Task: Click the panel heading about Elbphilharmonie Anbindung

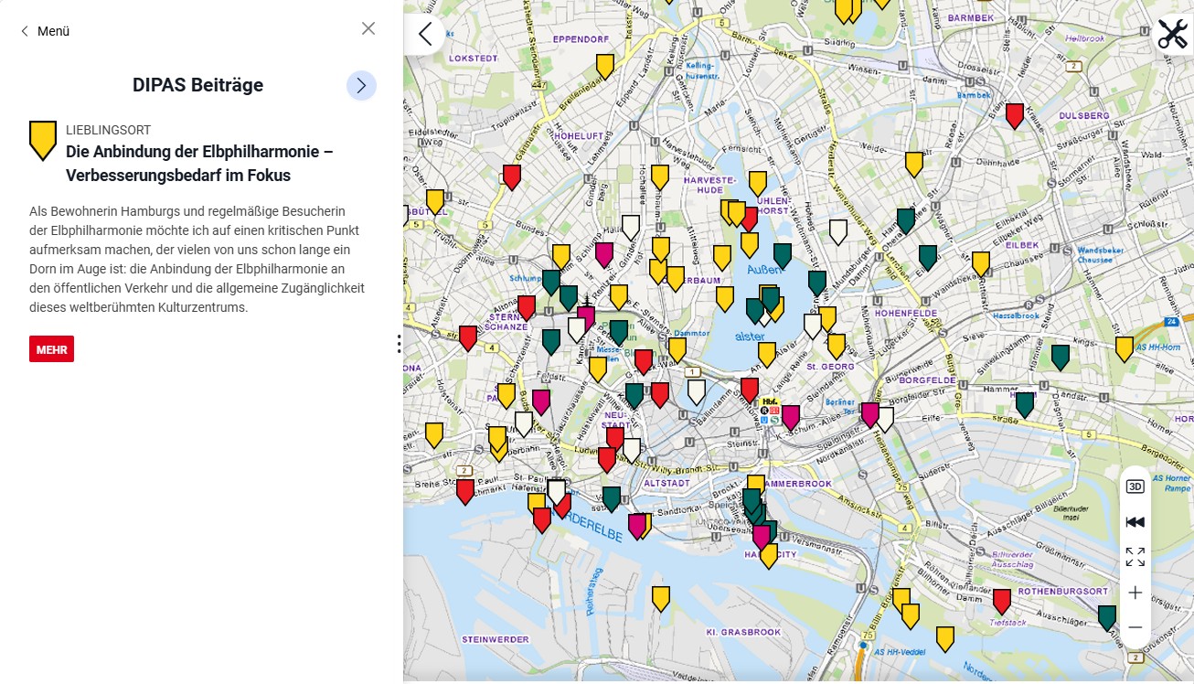Action: coord(198,163)
